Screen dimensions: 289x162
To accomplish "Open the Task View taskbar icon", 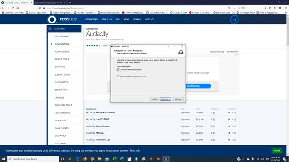I will click(x=70, y=159).
